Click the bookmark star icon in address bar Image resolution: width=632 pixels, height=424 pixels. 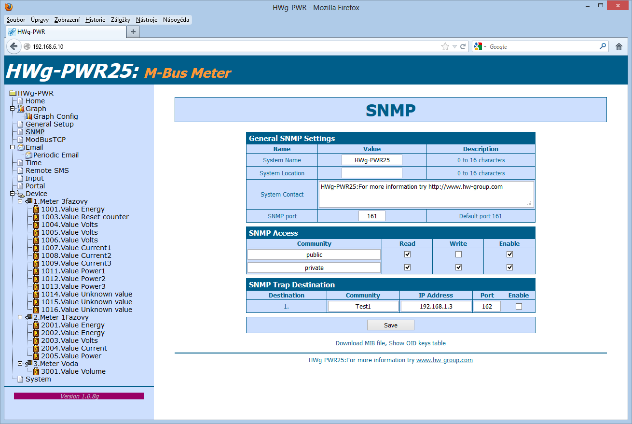pos(445,47)
